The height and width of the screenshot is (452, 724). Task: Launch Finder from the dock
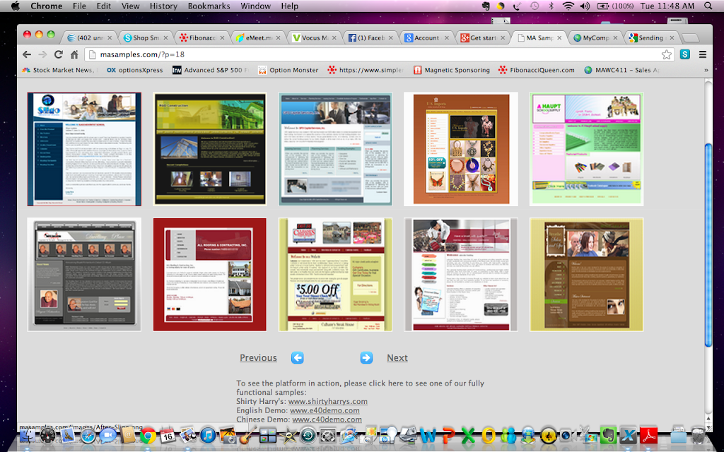pos(27,435)
